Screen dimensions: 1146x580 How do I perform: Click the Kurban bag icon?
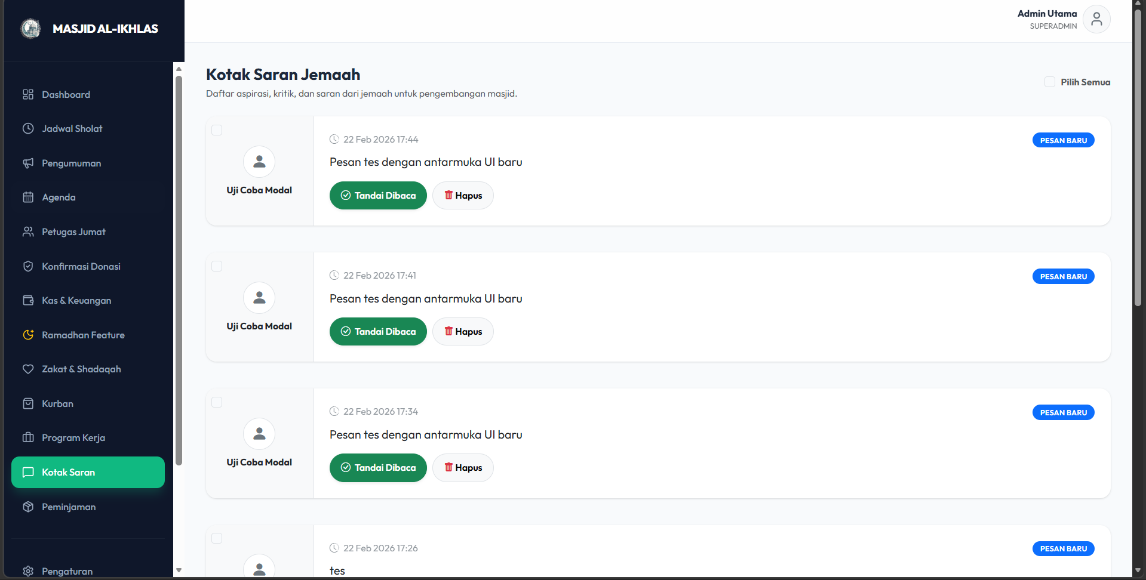[28, 403]
